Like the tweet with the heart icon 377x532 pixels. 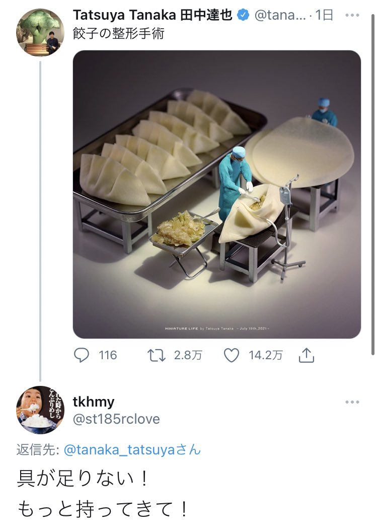[x=231, y=356]
